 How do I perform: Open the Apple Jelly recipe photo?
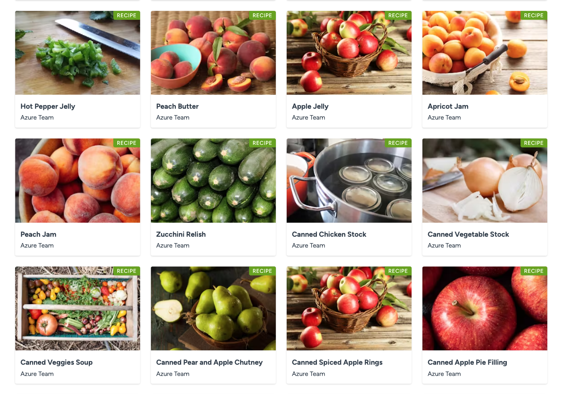click(x=349, y=53)
